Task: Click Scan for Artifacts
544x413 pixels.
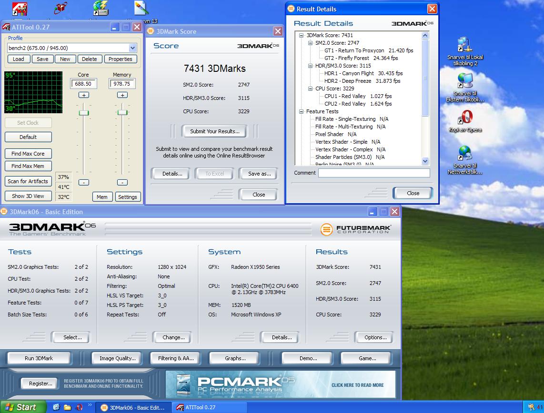Action: (28, 181)
